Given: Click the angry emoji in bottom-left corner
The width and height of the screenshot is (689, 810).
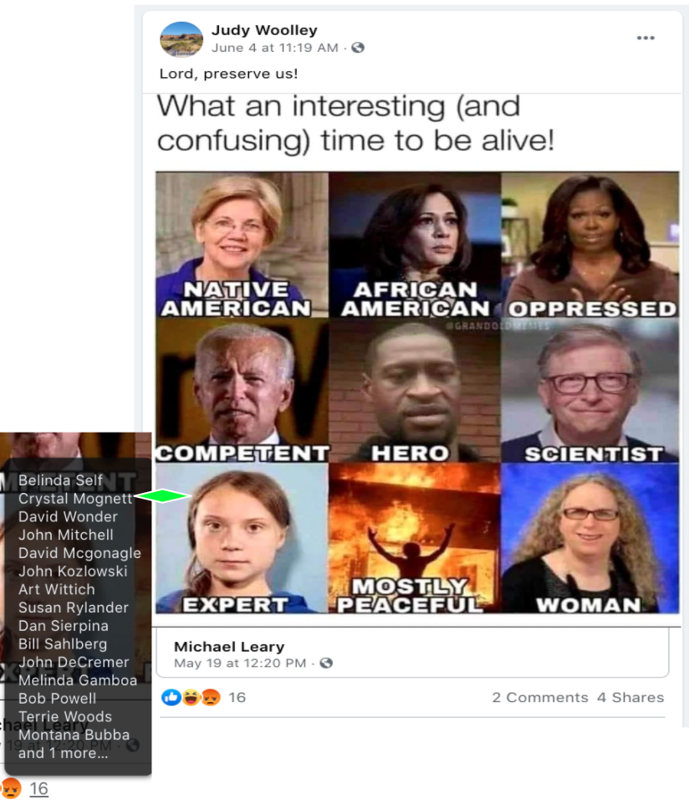Looking at the screenshot, I should (11, 789).
